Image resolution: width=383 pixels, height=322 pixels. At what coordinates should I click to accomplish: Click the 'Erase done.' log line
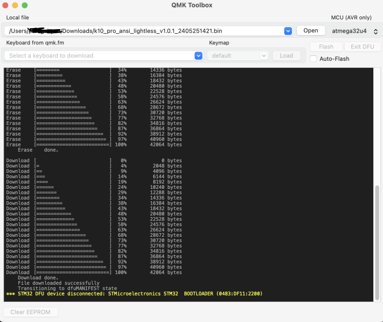click(38, 150)
